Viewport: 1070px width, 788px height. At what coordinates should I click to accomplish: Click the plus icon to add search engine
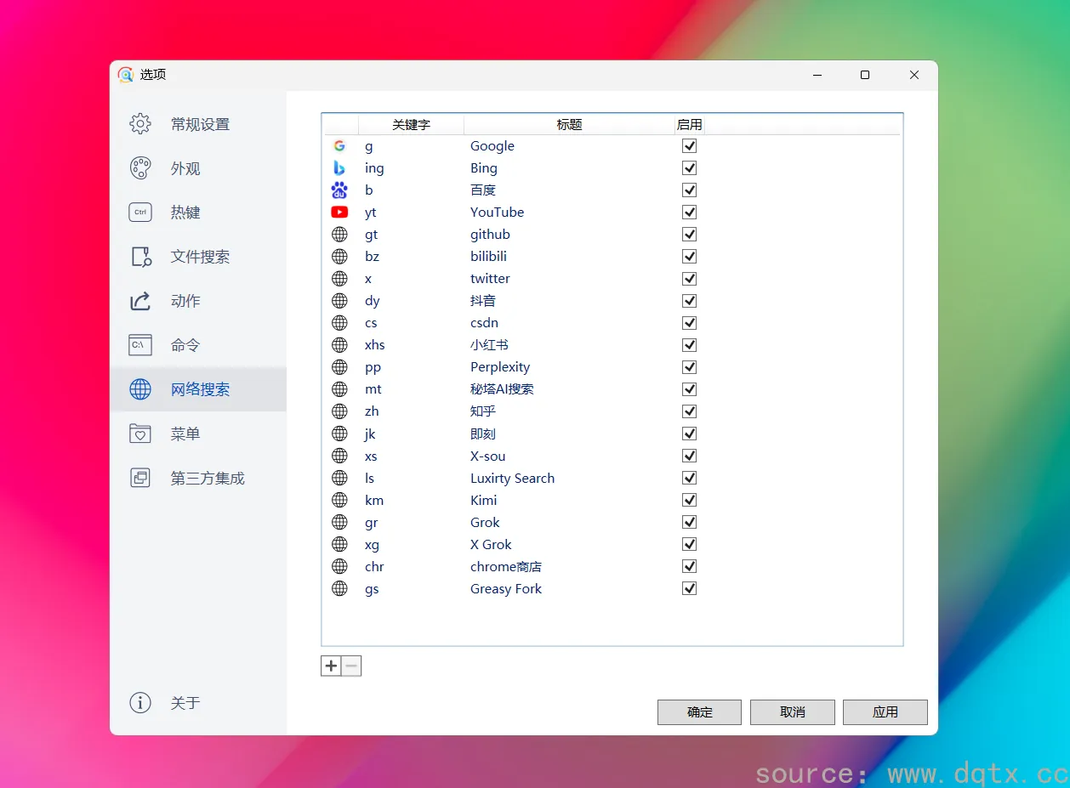point(331,666)
